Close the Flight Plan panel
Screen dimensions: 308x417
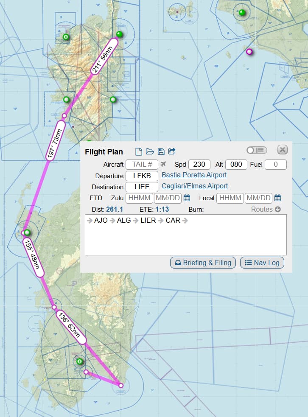pos(283,150)
